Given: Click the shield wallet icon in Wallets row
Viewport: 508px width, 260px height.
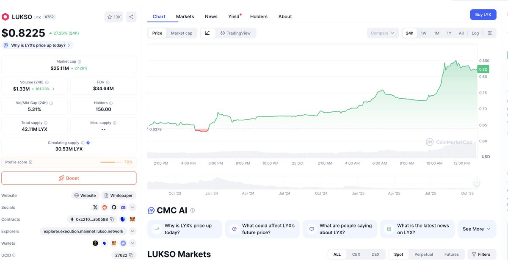Looking at the screenshot, I should pos(105,243).
